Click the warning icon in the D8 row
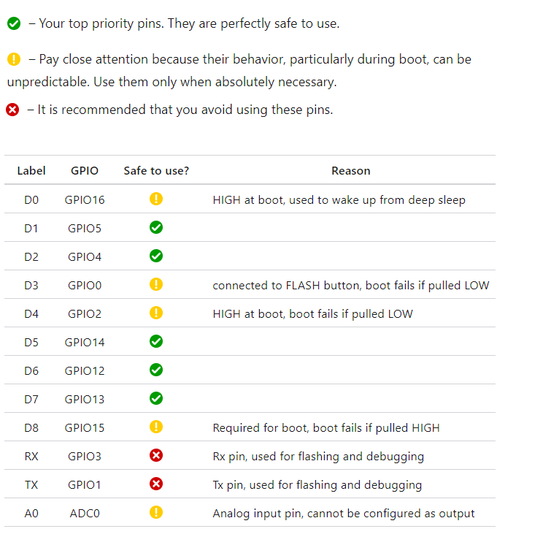Viewport: 543px width, 537px height. pyautogui.click(x=156, y=427)
